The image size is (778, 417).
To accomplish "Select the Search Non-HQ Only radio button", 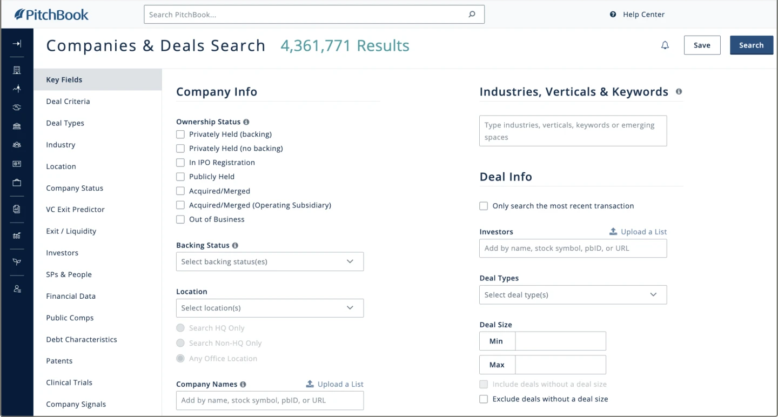I will tap(180, 343).
